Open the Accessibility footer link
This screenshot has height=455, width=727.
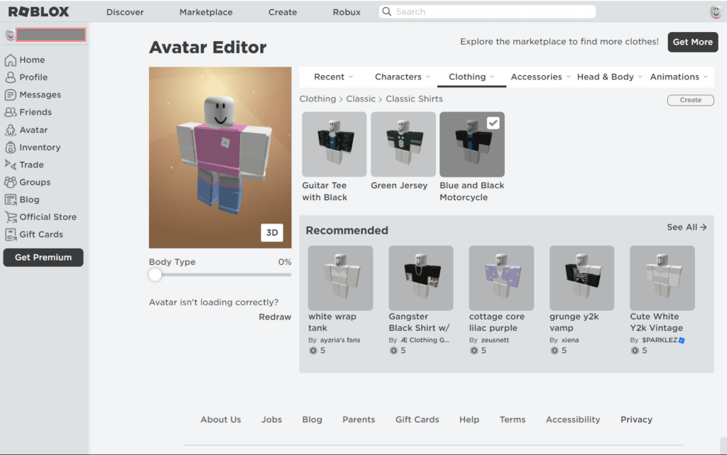click(x=573, y=420)
